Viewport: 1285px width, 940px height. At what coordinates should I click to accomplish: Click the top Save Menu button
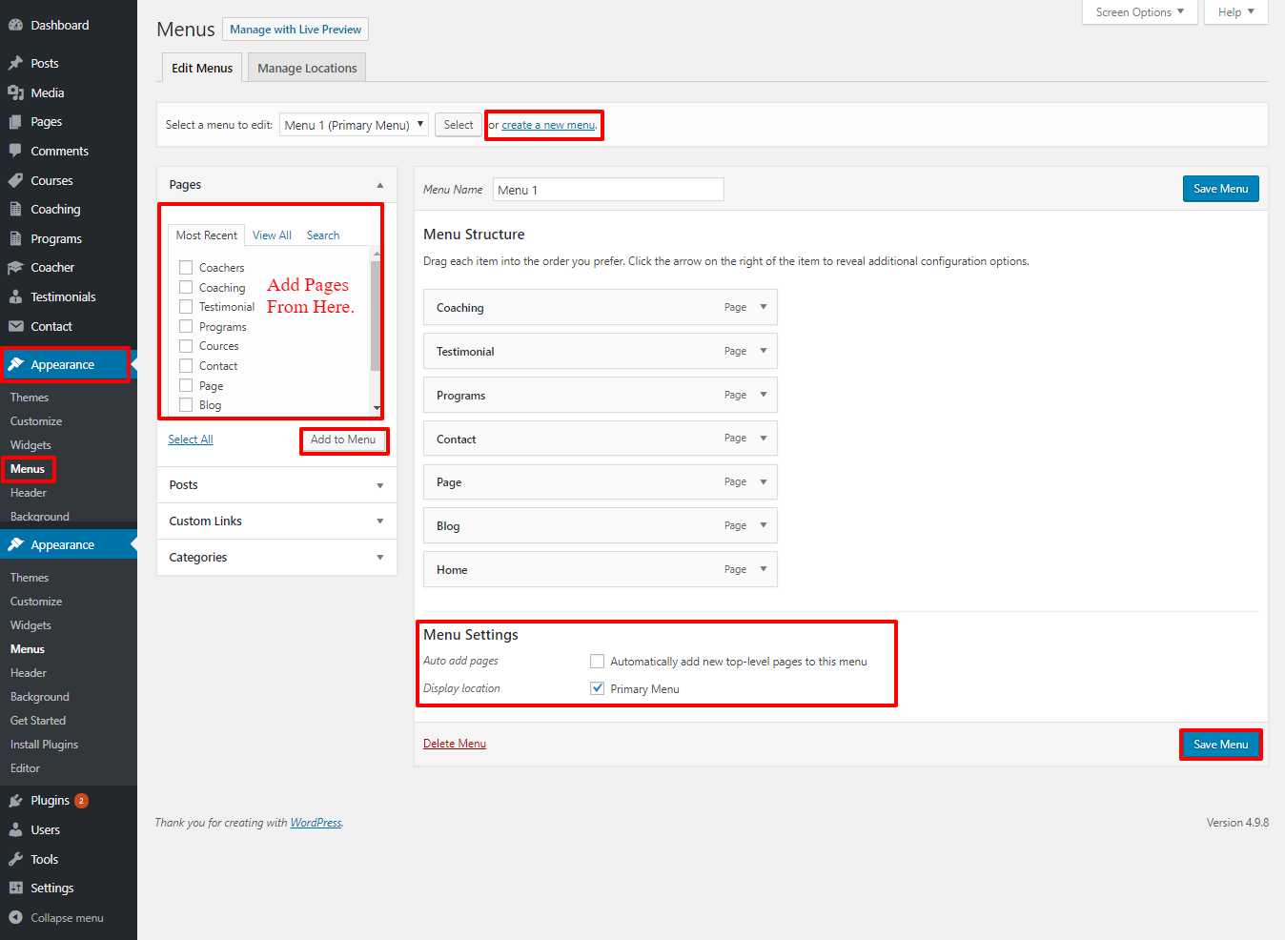click(x=1220, y=189)
